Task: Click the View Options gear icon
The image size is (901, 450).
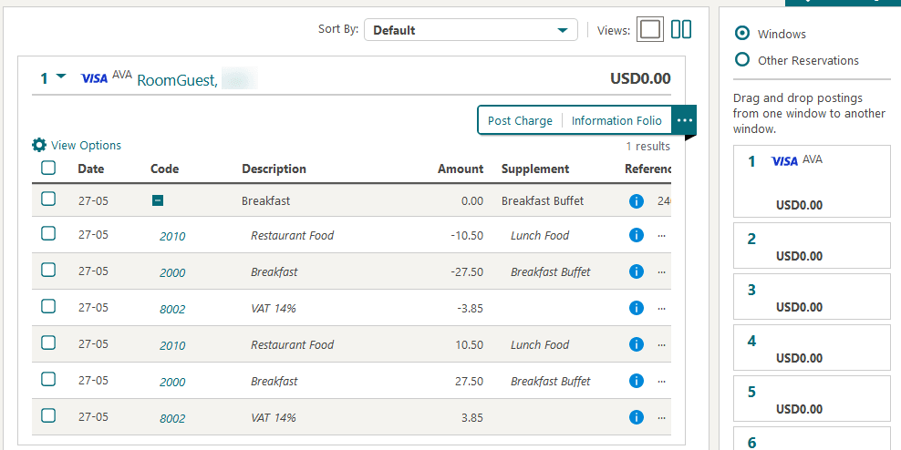Action: (x=38, y=145)
